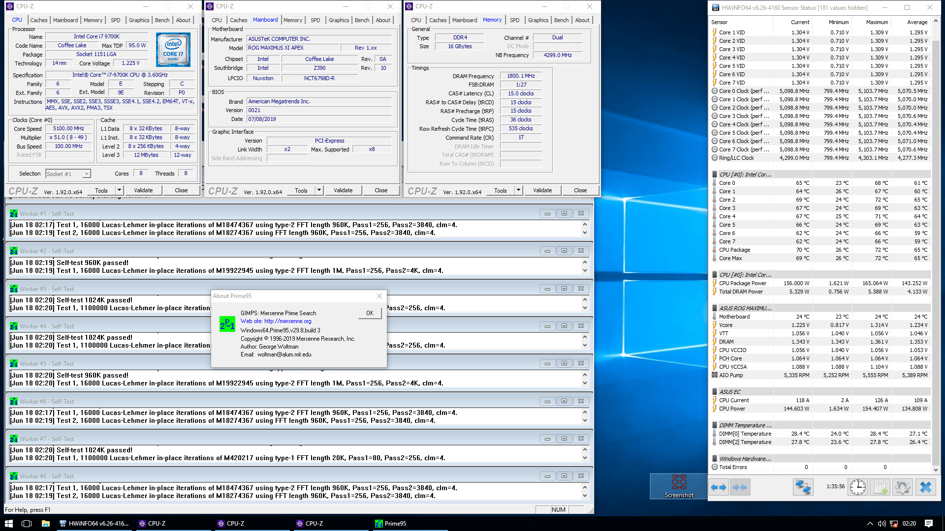
Task: Select Vcore sensor row in HWiNFO
Action: tap(820, 325)
